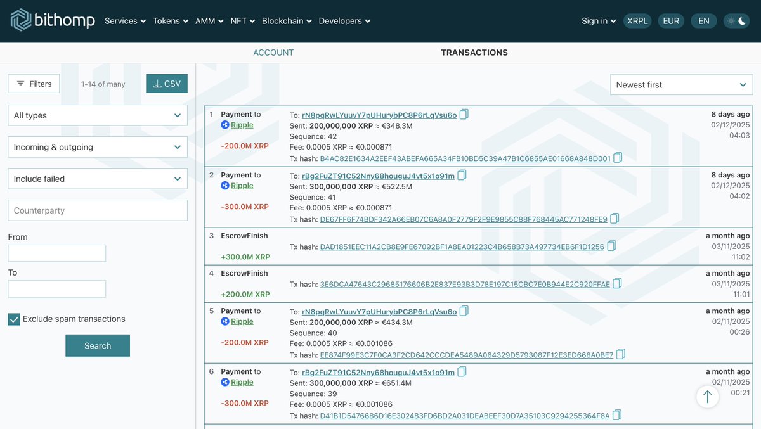The height and width of the screenshot is (429, 761).
Task: Open address rBg2FuZT in transaction 2
Action: click(378, 176)
